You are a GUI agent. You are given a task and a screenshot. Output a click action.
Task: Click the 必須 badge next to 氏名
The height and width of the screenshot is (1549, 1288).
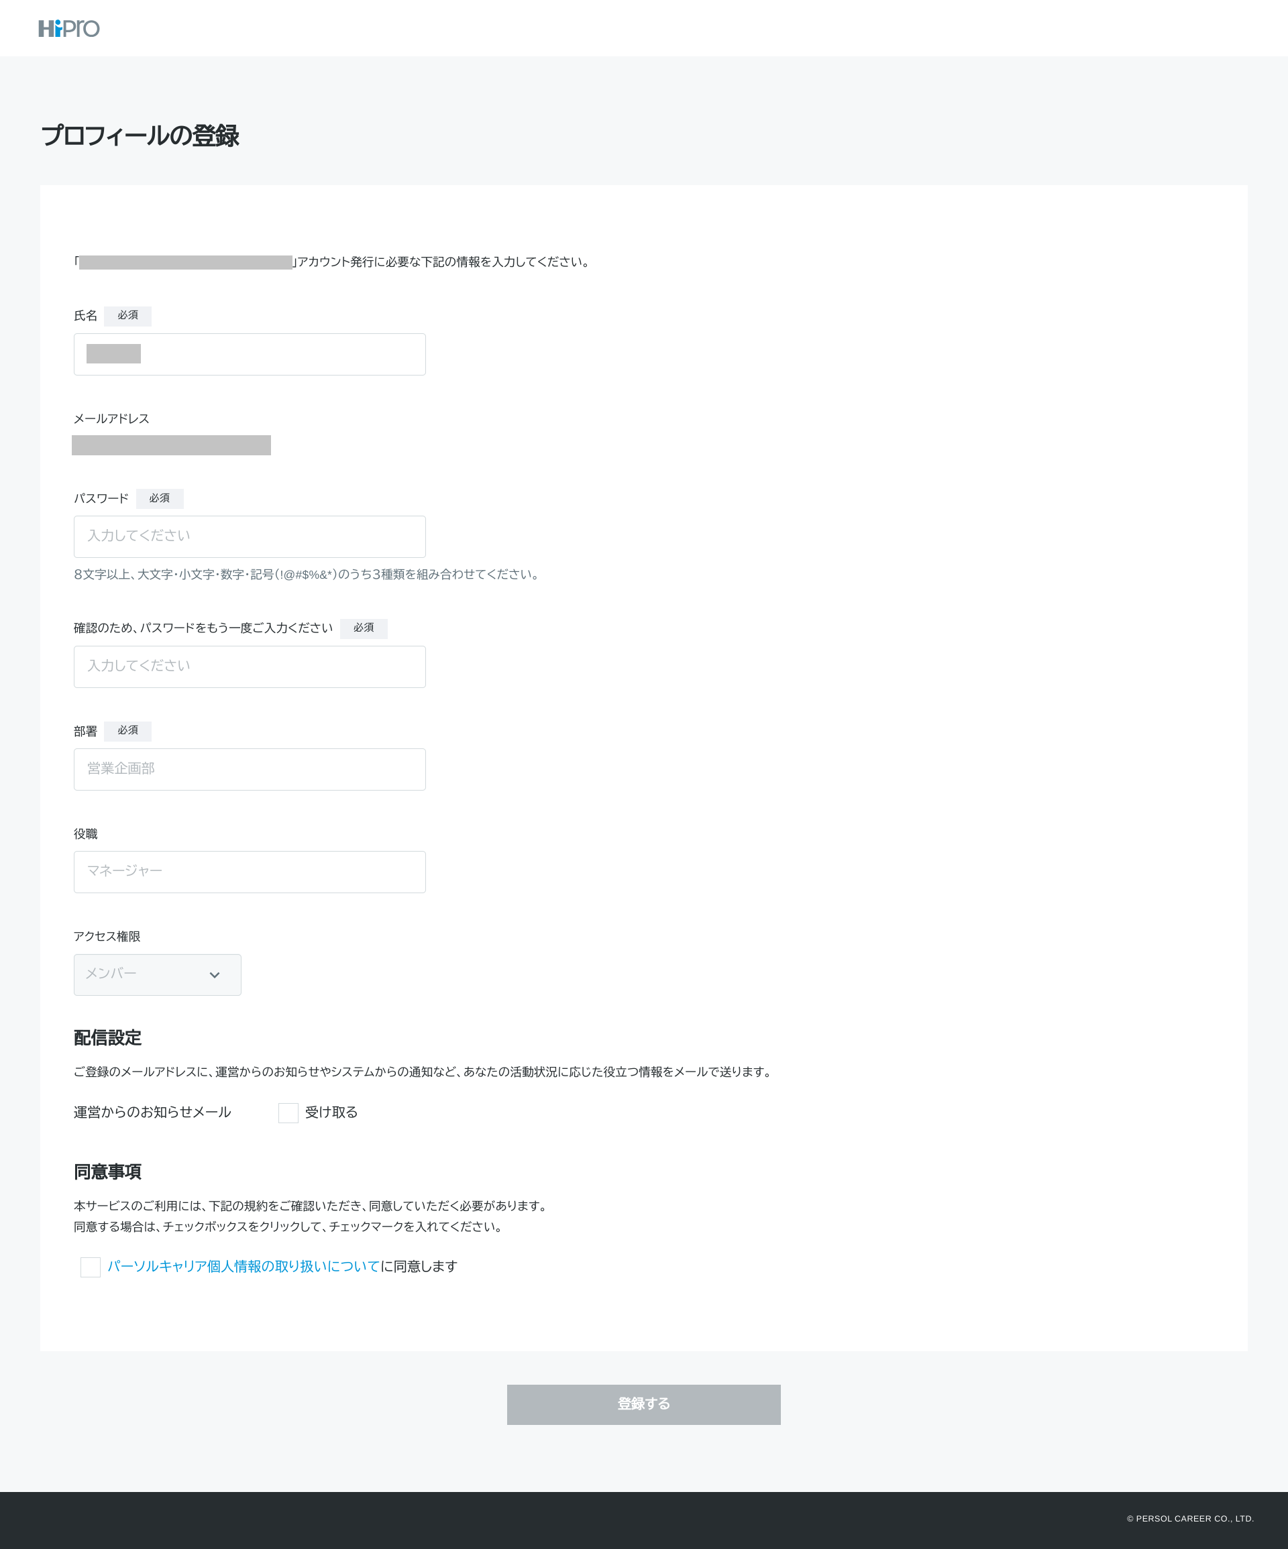click(127, 316)
